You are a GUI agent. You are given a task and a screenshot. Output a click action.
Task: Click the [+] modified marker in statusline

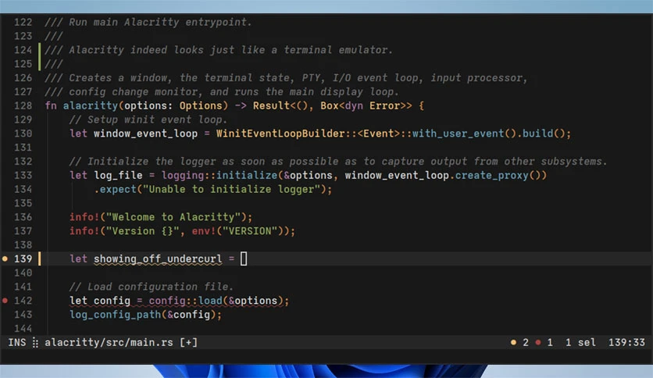[189, 343]
